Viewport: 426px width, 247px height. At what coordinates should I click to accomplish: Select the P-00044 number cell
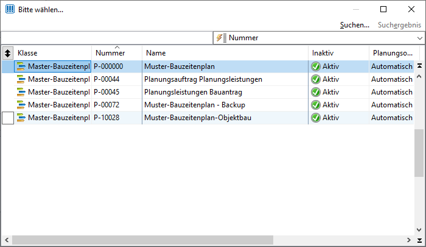click(117, 79)
